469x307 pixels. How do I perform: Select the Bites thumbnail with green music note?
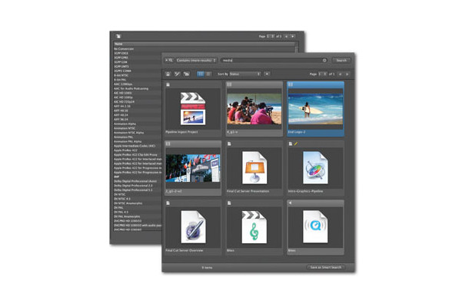254,227
